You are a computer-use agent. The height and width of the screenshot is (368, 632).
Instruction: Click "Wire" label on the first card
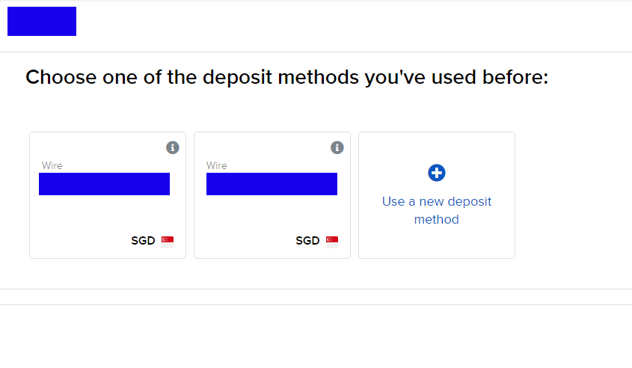click(52, 165)
